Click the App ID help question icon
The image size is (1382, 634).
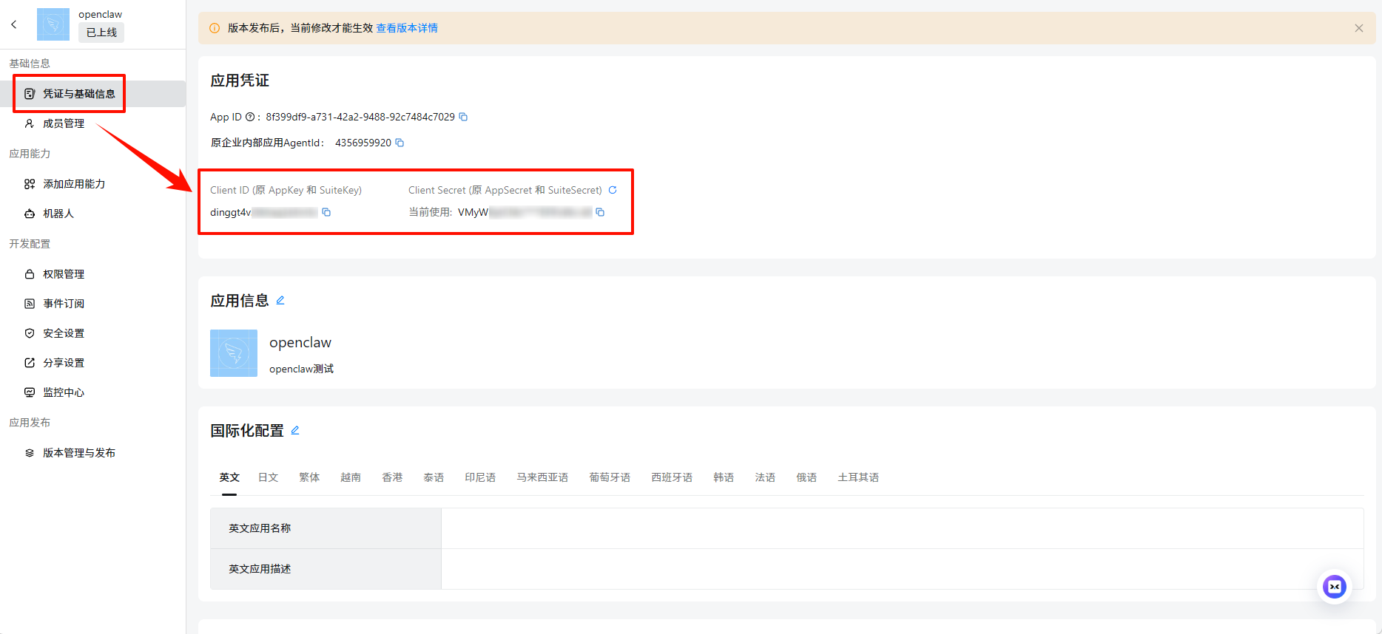(250, 117)
